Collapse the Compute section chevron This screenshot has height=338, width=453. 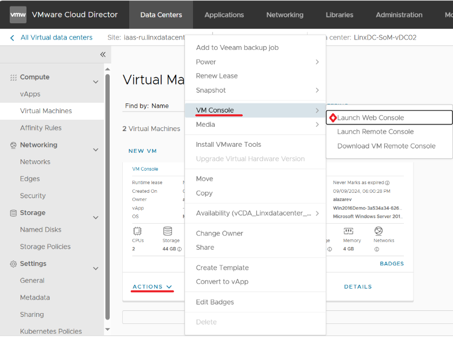tap(96, 82)
